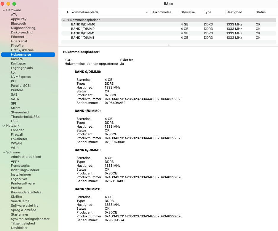
Task: Collapse the Hardware section in sidebar
Action: click(3, 10)
